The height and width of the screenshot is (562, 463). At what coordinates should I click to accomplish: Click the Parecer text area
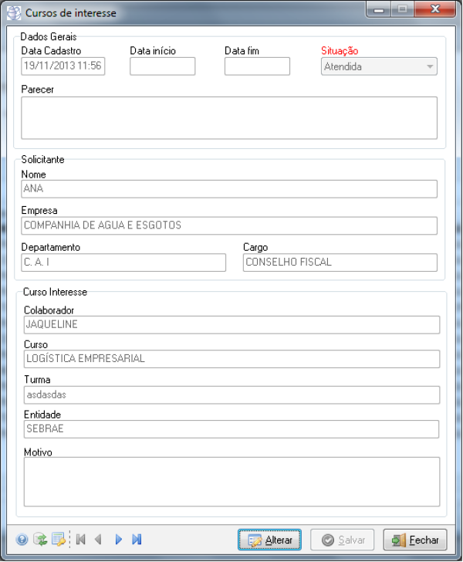[x=229, y=117]
